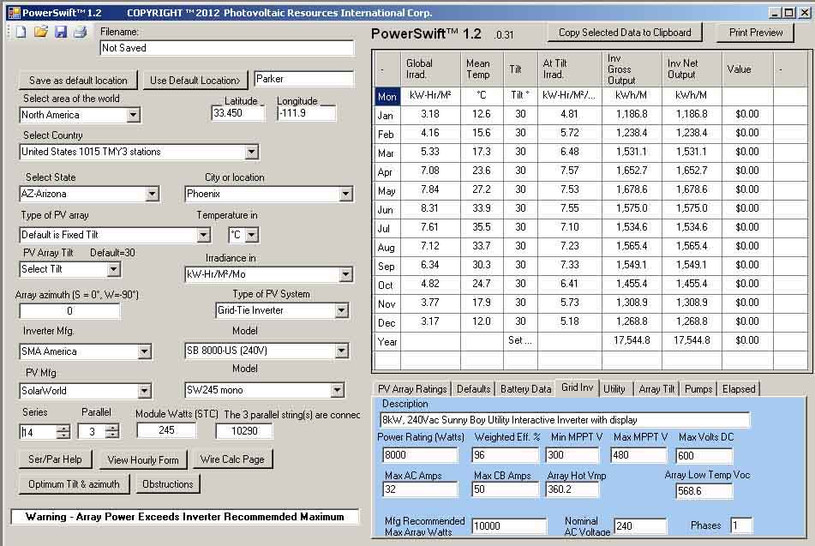
Task: Increase the Parallel strings count
Action: (112, 428)
